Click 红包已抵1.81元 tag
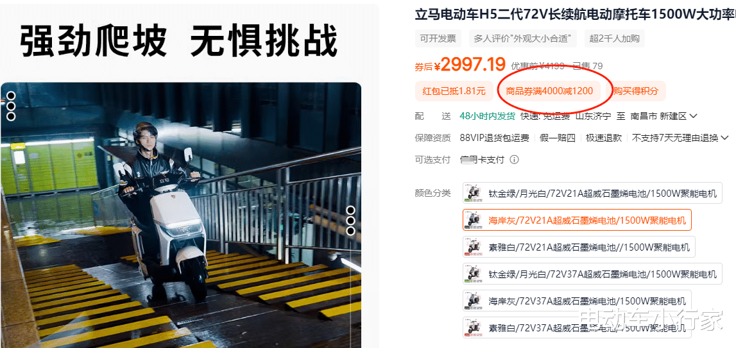The height and width of the screenshot is (348, 736). (x=454, y=91)
